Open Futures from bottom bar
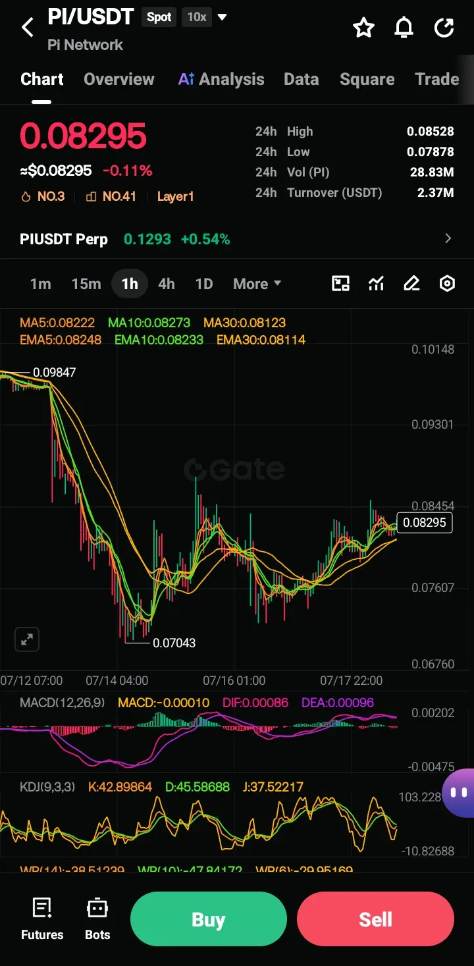Screen dimensions: 474x966 pyautogui.click(x=42, y=919)
